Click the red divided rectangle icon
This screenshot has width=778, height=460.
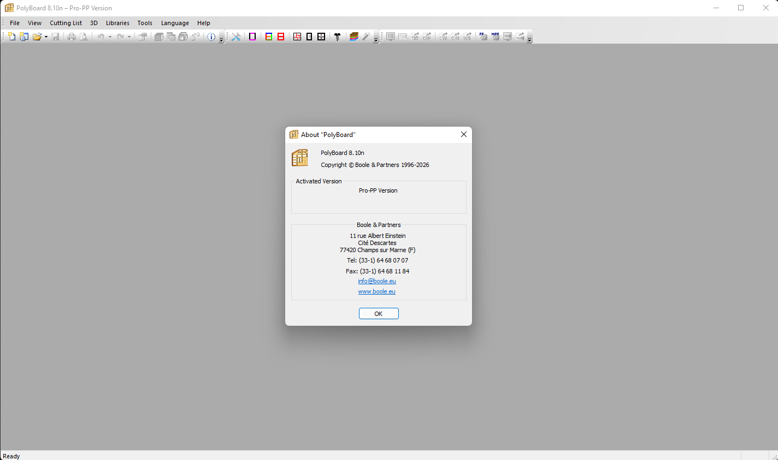pos(281,37)
